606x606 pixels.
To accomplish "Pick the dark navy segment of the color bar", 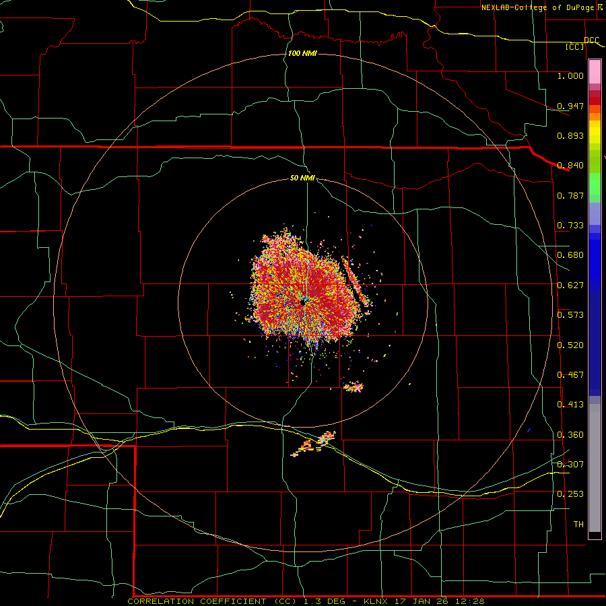I will coord(595,344).
